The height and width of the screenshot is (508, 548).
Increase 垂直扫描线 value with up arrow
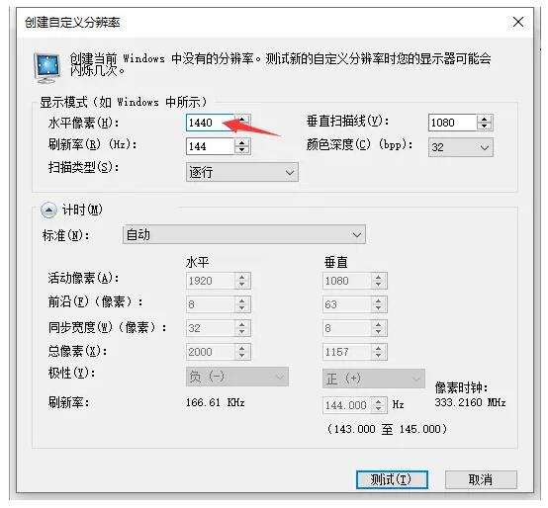484,120
